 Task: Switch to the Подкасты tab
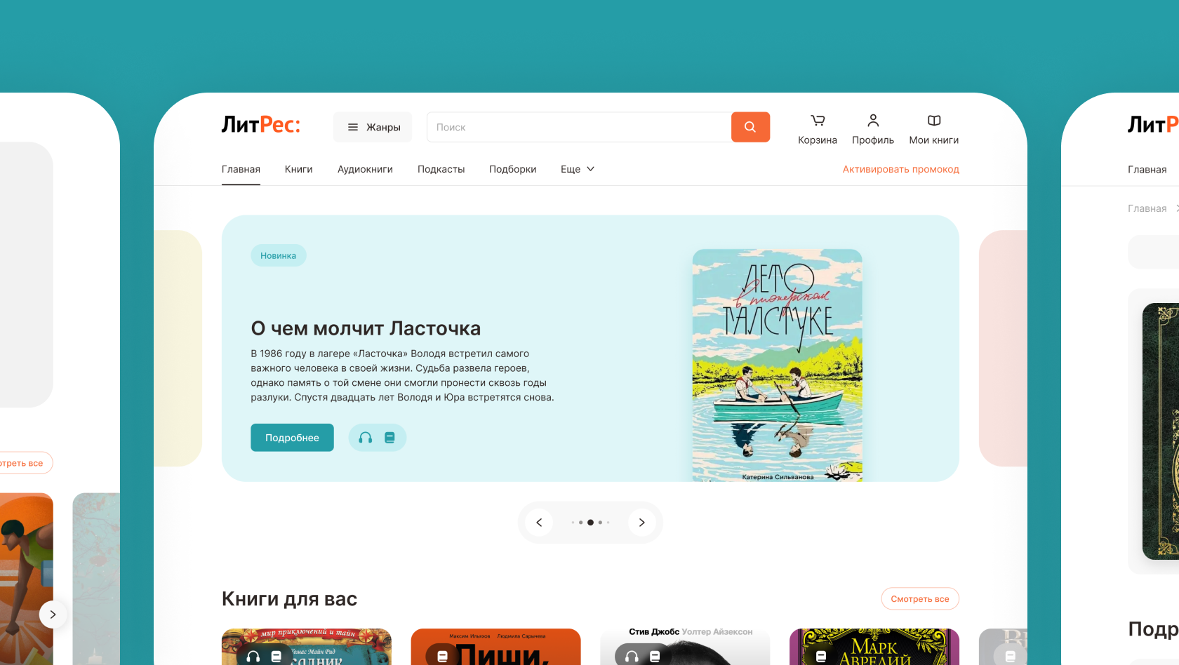click(x=441, y=169)
